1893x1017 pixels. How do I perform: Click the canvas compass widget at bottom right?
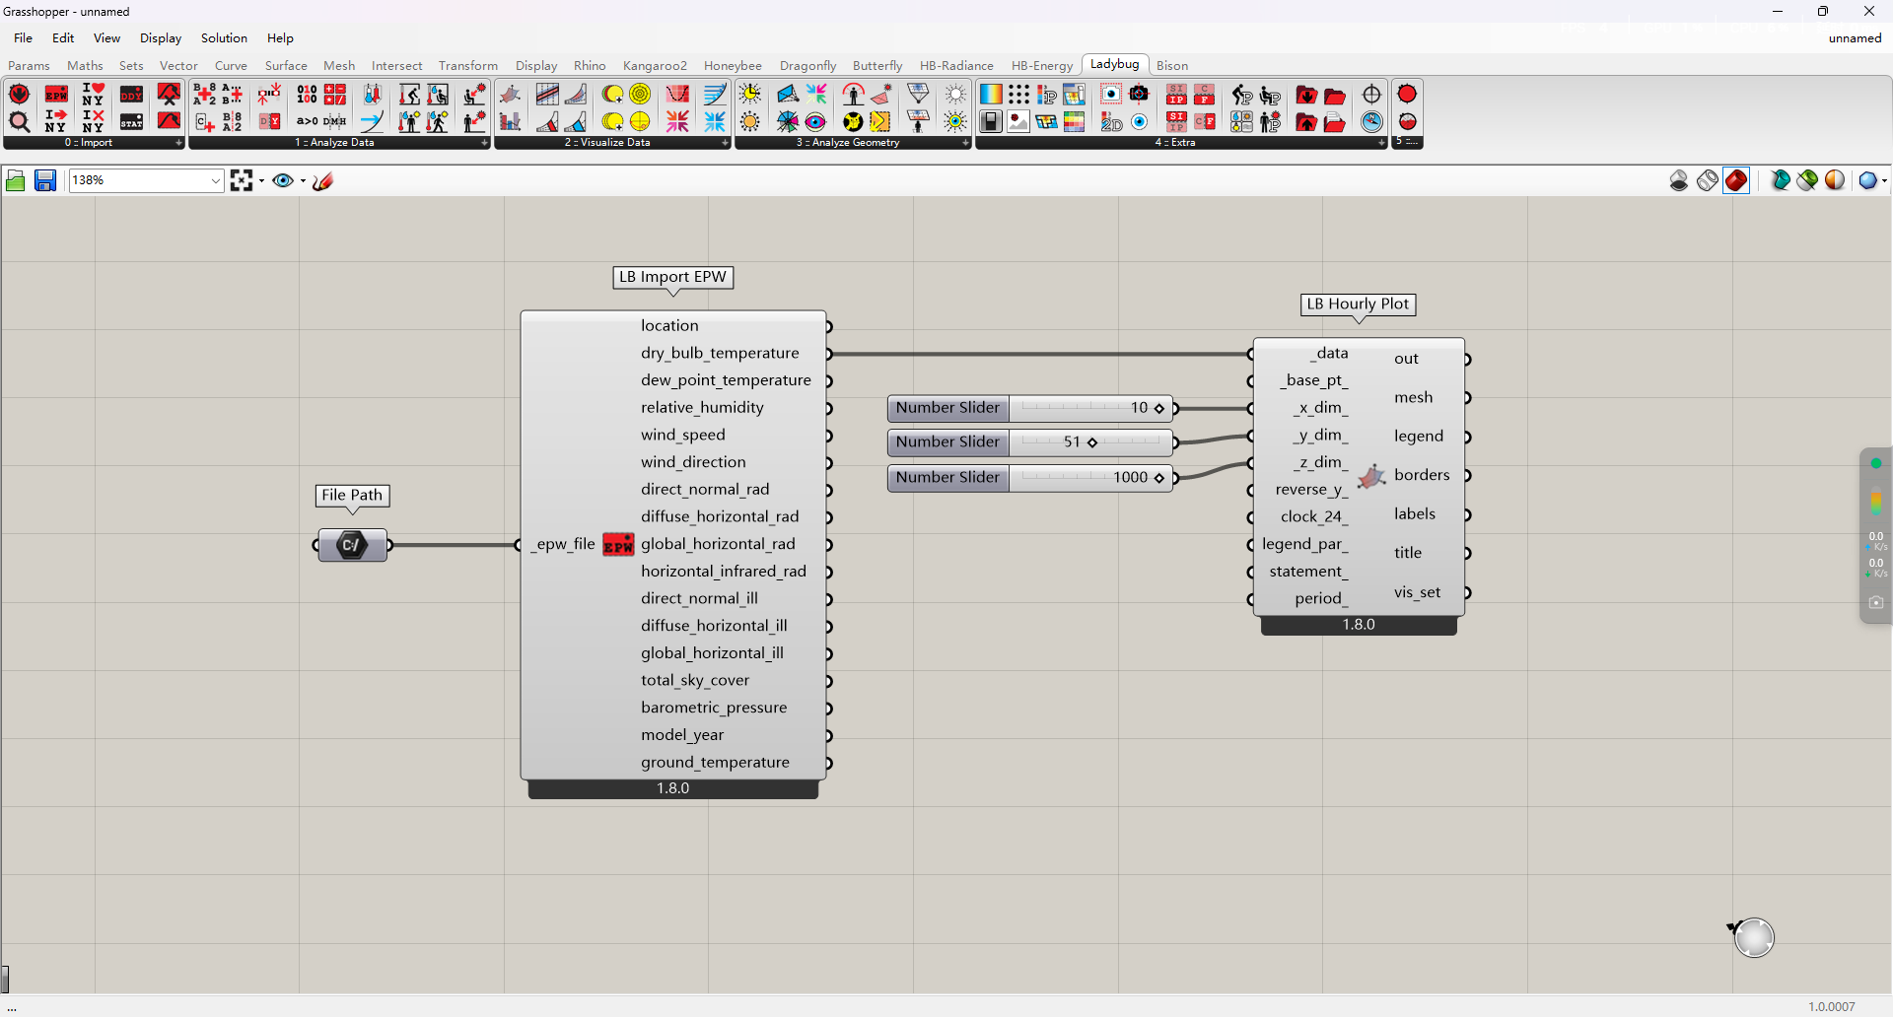1754,937
